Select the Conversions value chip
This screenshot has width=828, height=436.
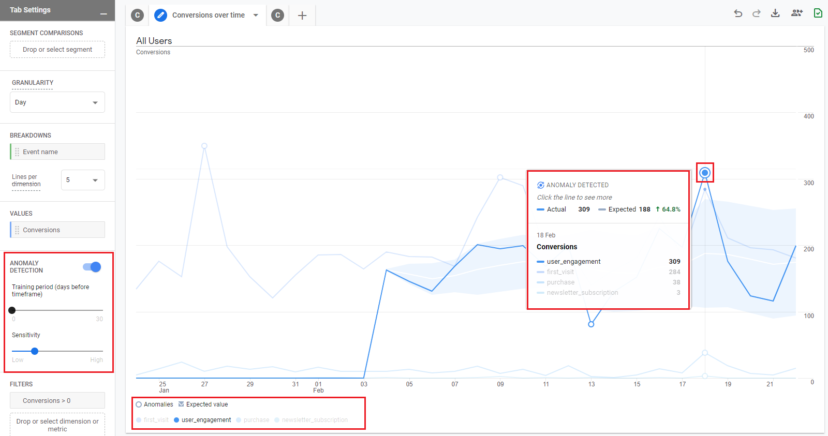57,230
